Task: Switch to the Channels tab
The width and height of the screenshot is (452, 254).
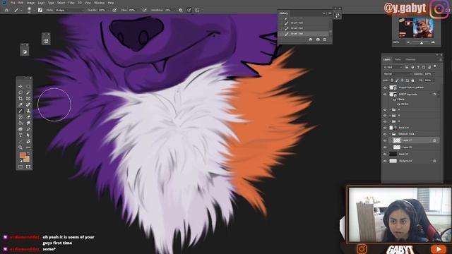Action: click(410, 59)
